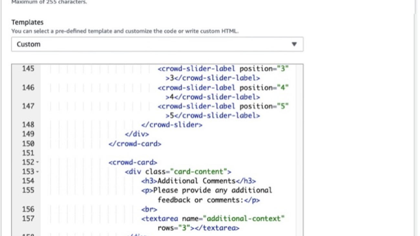Click the opening <crowd-card> tag
420x236 pixels.
[133, 162]
